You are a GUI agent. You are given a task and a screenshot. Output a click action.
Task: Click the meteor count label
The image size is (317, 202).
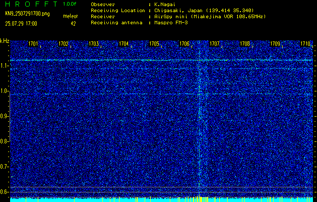71,17
